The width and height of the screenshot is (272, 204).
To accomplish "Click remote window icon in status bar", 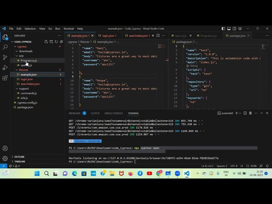I will click(x=3, y=166).
